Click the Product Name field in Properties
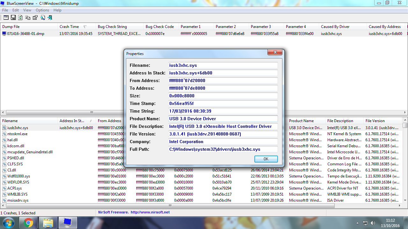The image size is (408, 229). pos(223,119)
